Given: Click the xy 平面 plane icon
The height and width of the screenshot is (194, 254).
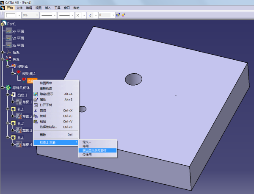Looking at the screenshot, I should [8, 31].
